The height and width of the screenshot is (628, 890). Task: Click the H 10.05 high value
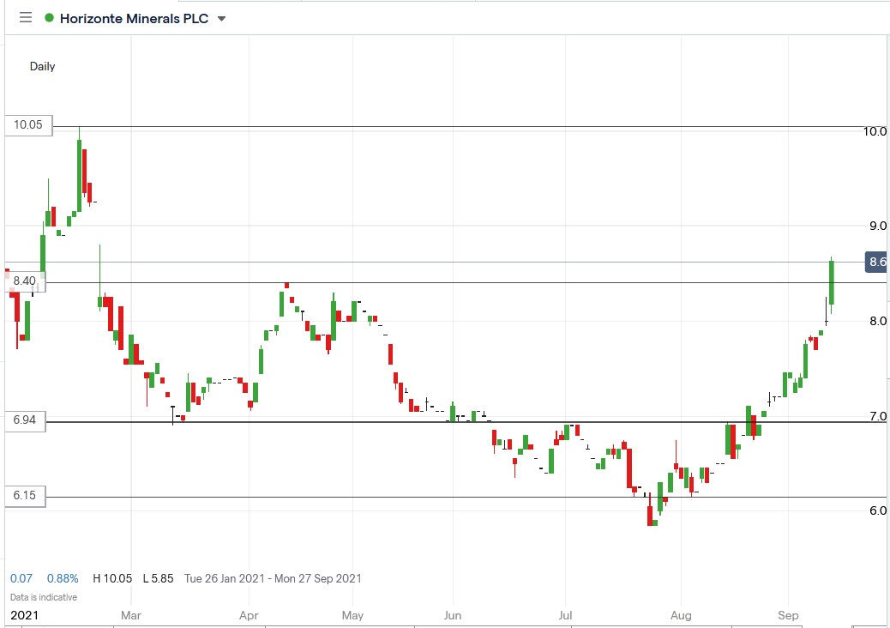(x=112, y=578)
